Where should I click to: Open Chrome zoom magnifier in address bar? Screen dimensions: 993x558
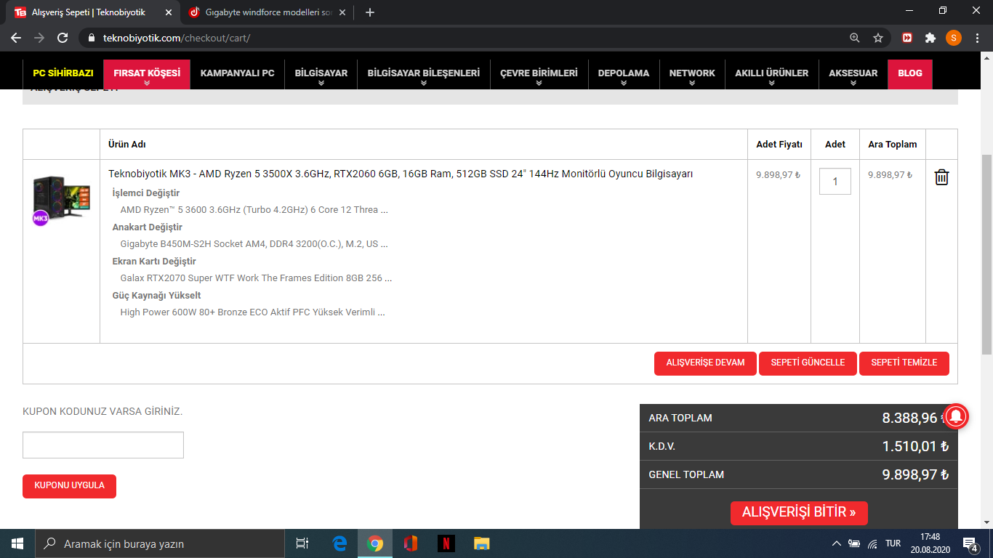pos(855,38)
